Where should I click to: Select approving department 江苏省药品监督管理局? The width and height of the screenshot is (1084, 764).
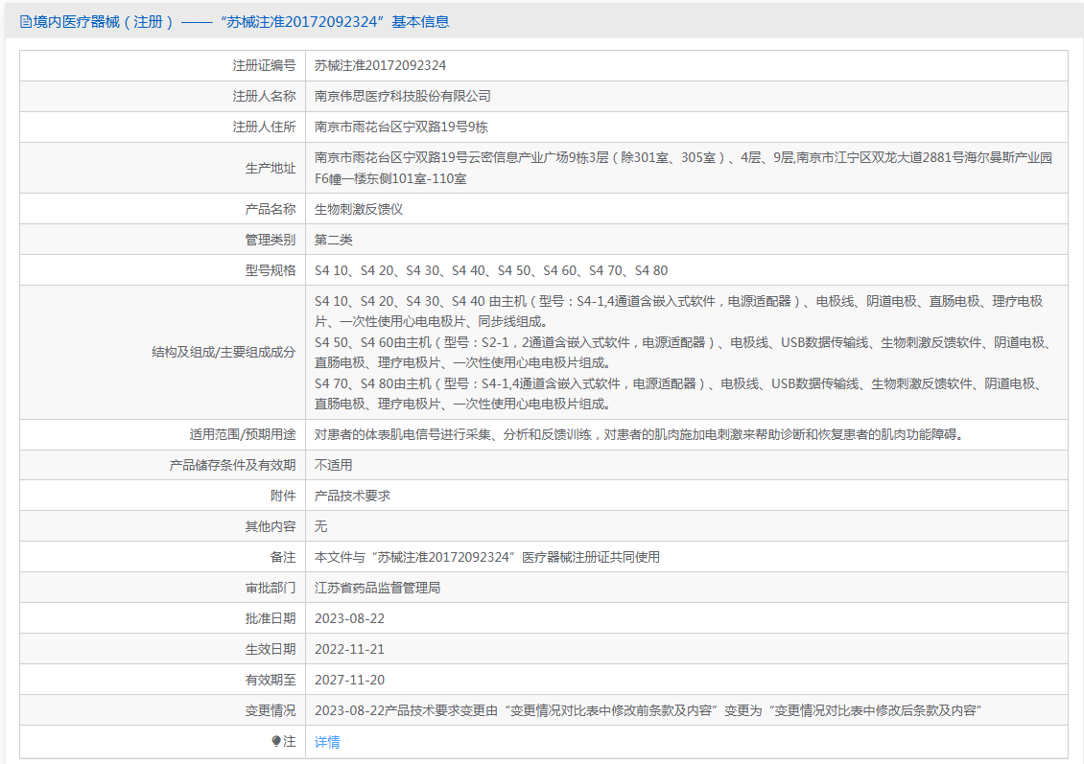coord(377,589)
